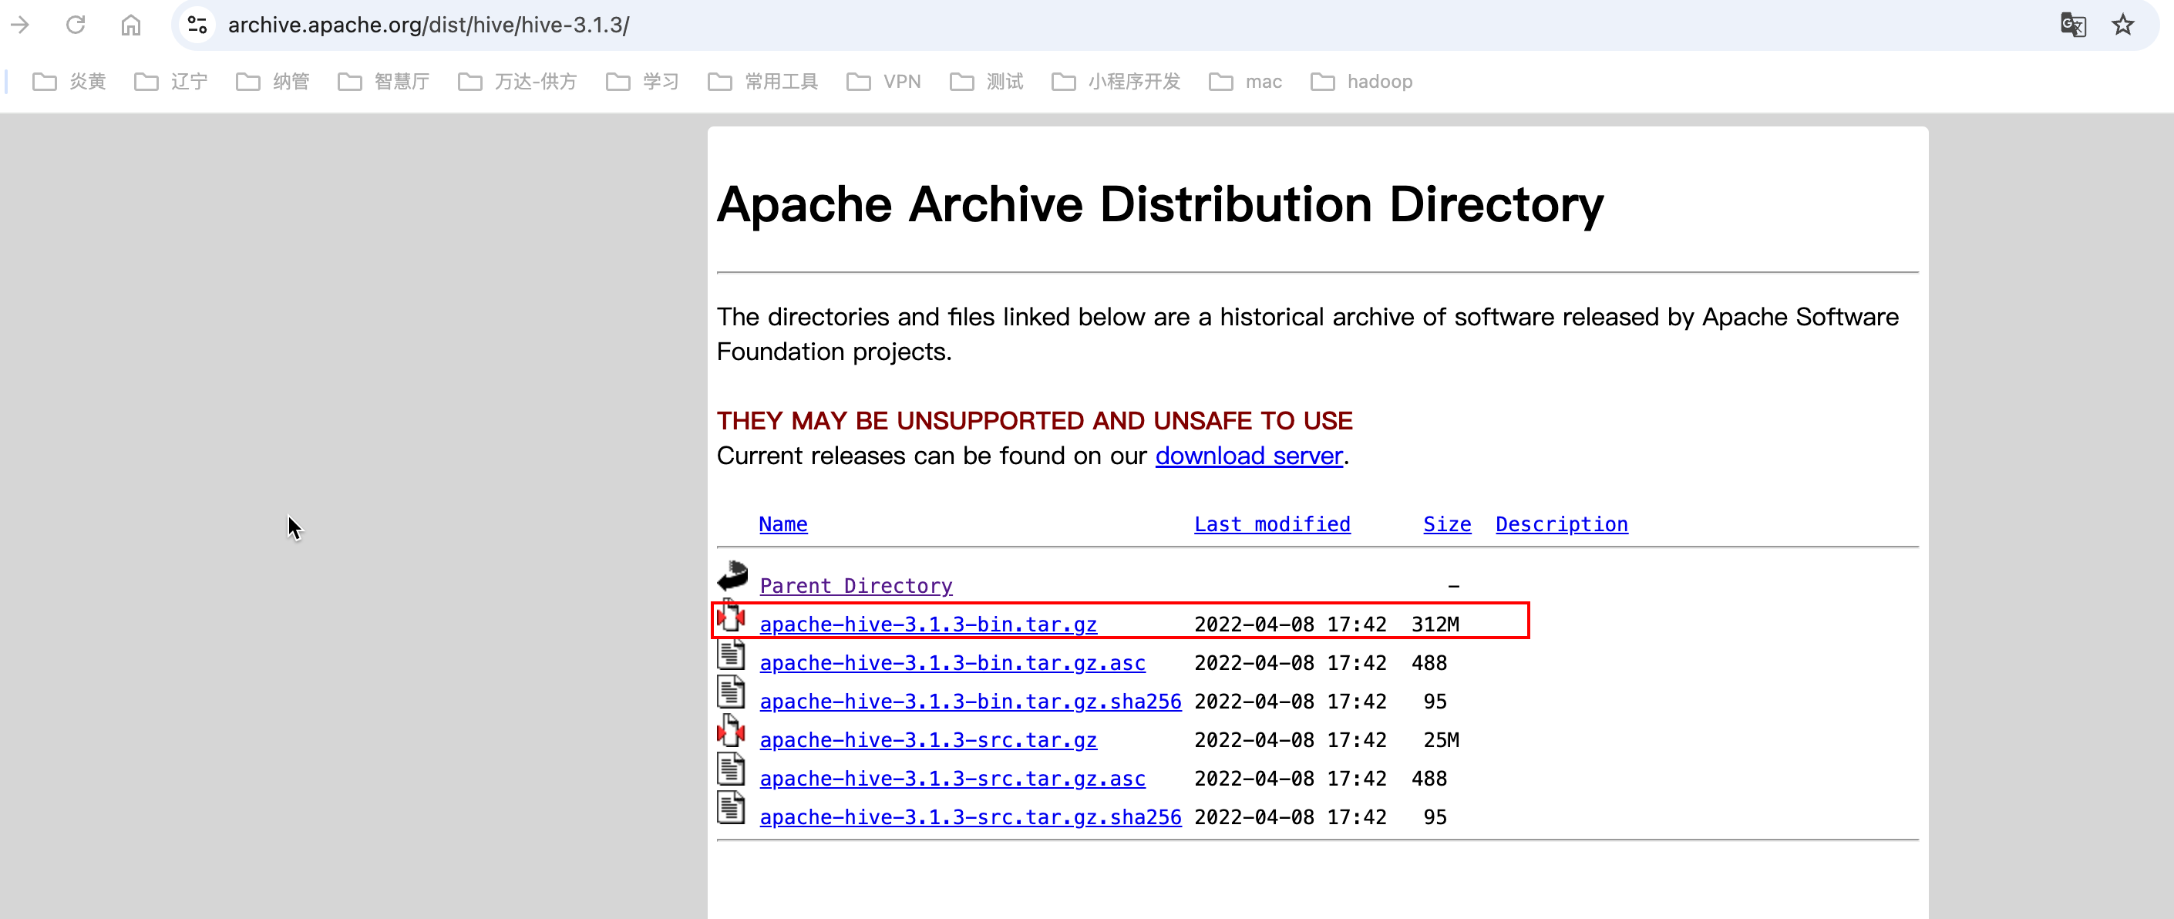
Task: Click the translate page icon
Action: pyautogui.click(x=2073, y=25)
